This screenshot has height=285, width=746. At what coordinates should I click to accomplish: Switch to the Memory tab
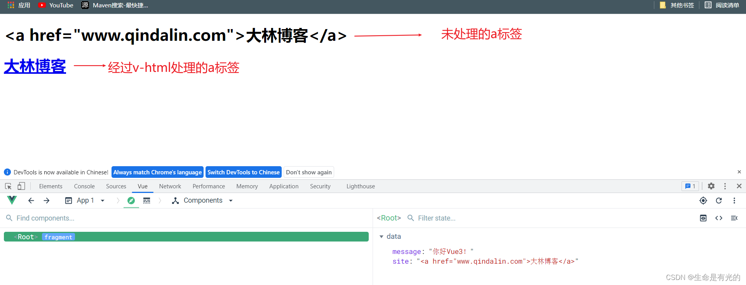[247, 186]
